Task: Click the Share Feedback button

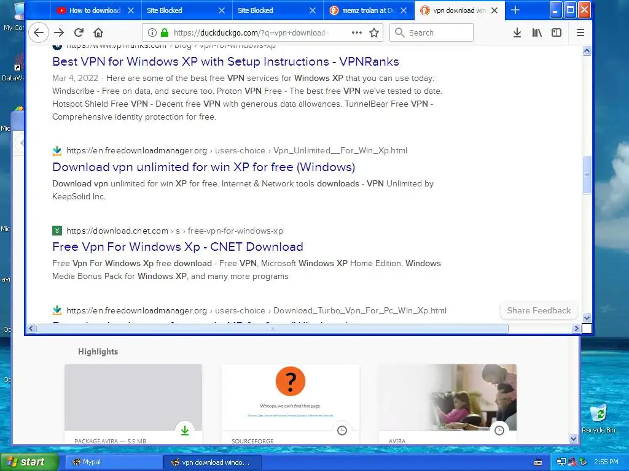Action: coord(539,311)
